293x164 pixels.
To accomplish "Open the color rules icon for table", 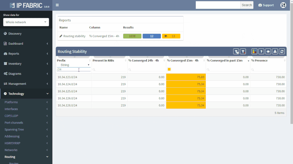I will point(254,52).
